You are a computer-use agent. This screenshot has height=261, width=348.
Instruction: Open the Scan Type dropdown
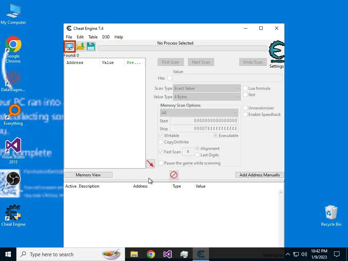[207, 88]
